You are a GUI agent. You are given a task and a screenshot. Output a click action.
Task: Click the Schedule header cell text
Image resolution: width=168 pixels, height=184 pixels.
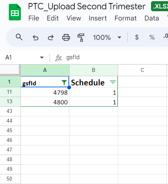88,83
